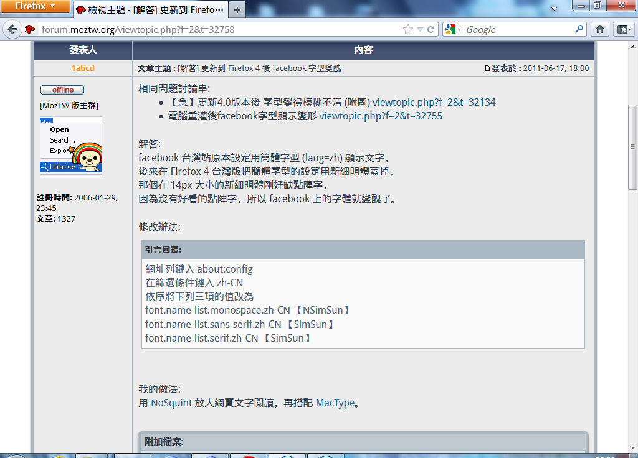Click the scrollbar up arrow
The width and height of the screenshot is (638, 458).
point(633,46)
